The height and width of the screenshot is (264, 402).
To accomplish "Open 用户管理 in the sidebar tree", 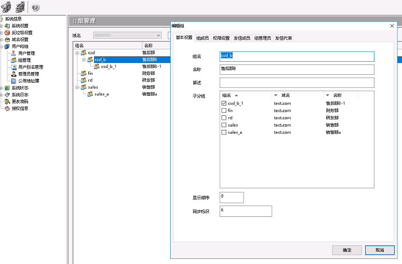I will click(x=26, y=53).
